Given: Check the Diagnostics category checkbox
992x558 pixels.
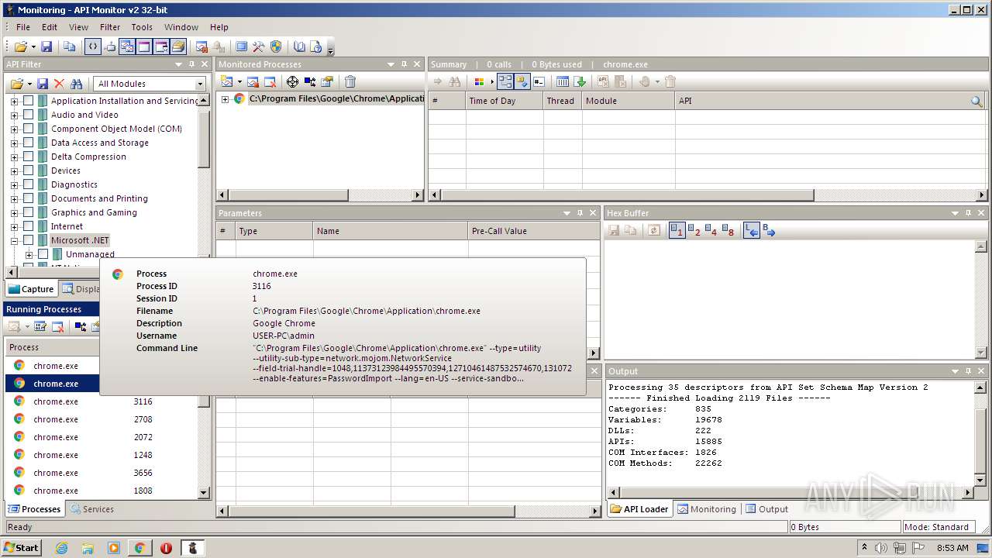Looking at the screenshot, I should click(28, 184).
